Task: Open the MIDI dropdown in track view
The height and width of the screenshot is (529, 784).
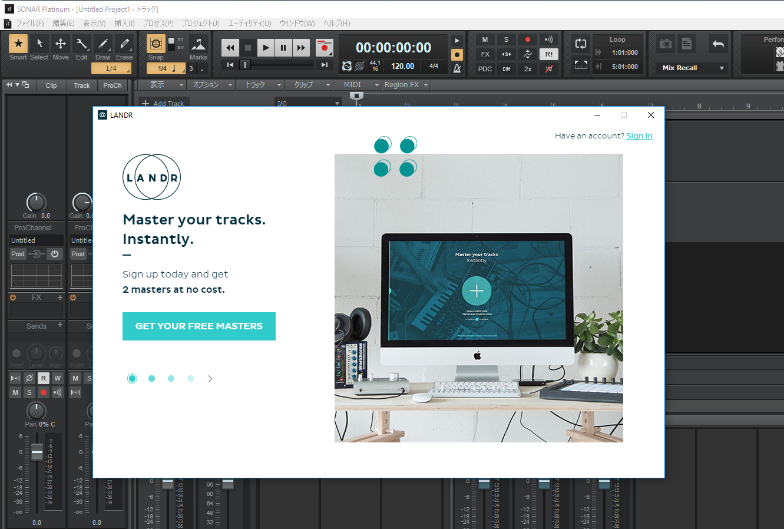Action: click(x=358, y=85)
